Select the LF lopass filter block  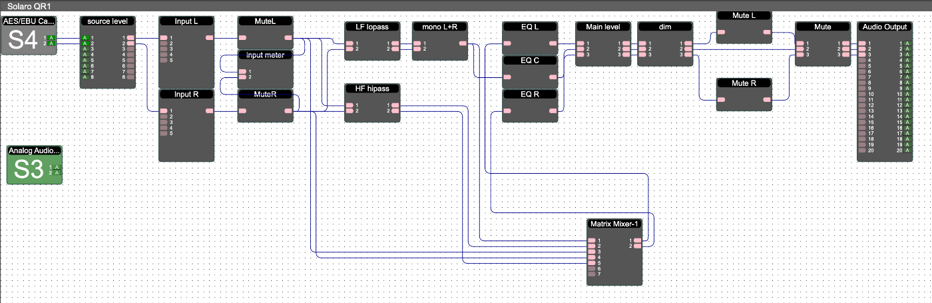pyautogui.click(x=371, y=27)
